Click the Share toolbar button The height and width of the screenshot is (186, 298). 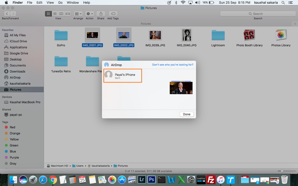101,14
